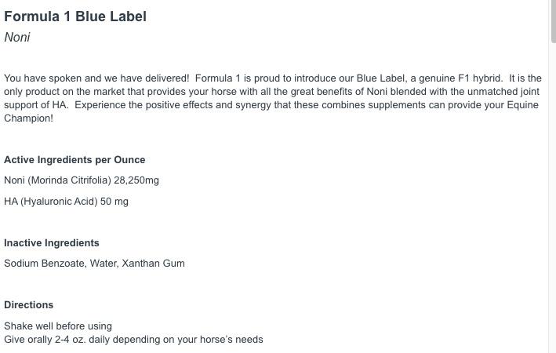Click the italic "Noni" subtitle
The image size is (556, 353).
pos(17,38)
